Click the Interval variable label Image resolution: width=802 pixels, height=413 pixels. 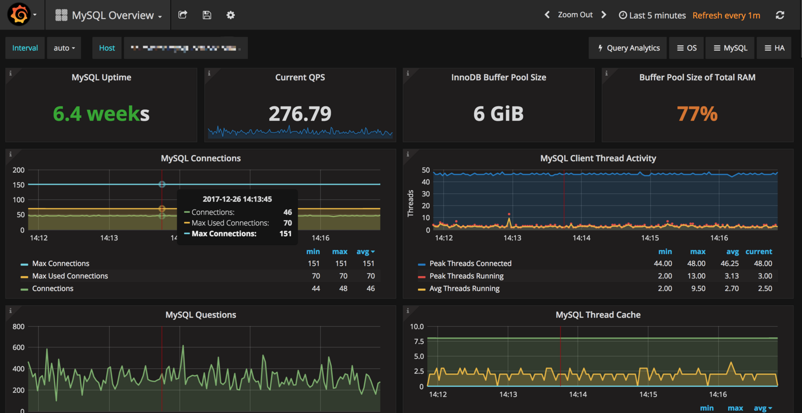click(x=25, y=48)
